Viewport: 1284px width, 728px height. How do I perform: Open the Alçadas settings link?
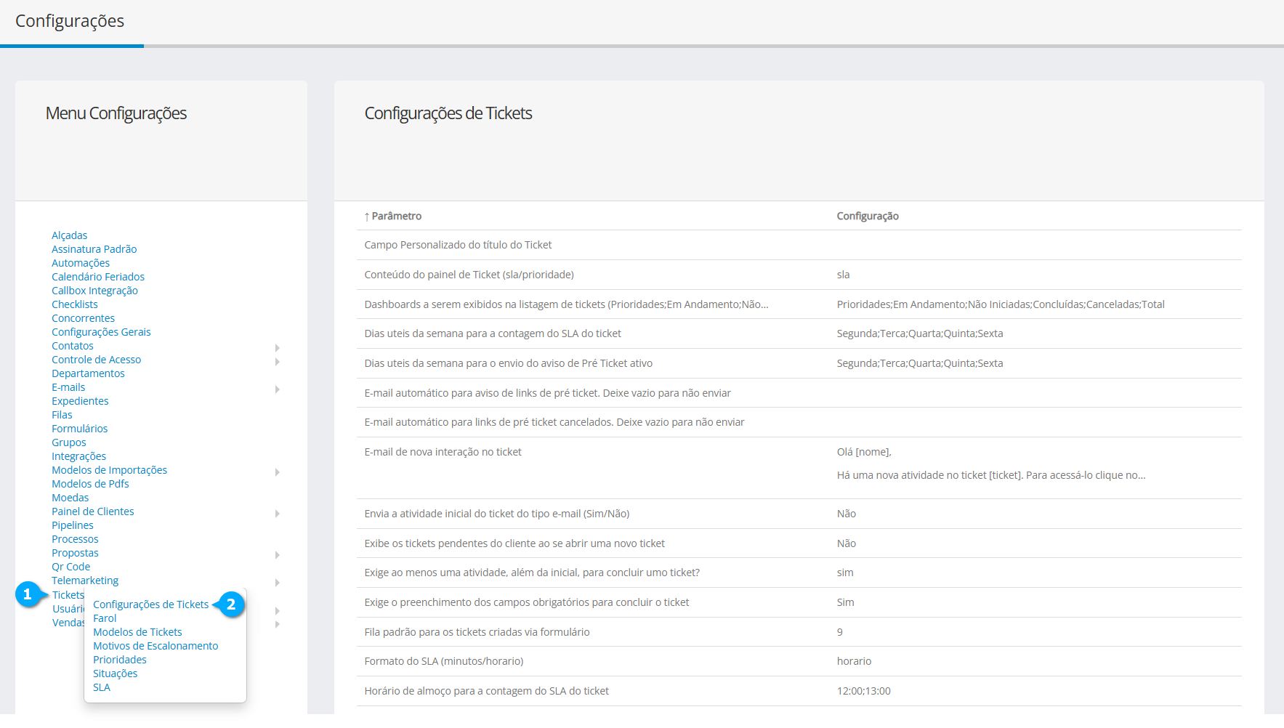[x=69, y=235]
